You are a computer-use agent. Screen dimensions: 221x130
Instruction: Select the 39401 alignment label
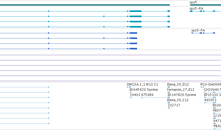[x=135, y=95]
